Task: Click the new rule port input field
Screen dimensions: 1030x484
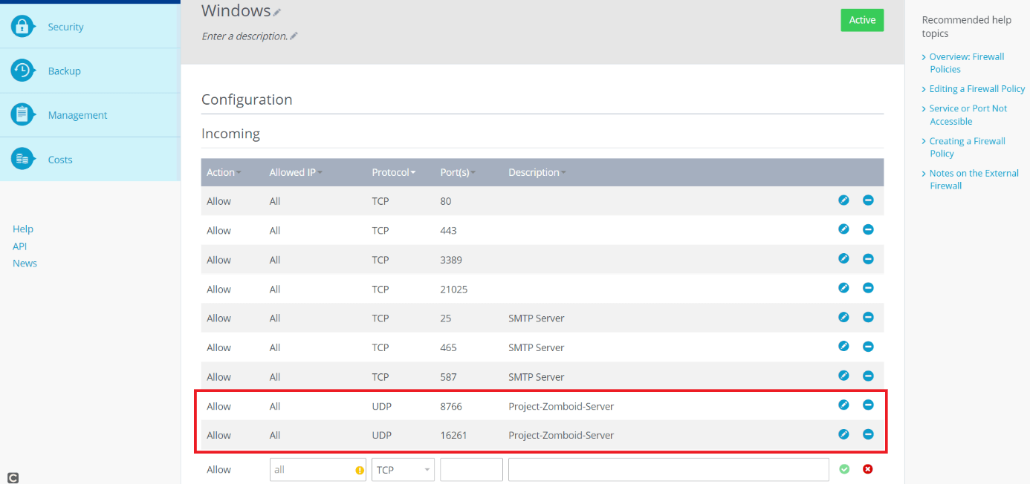Action: pos(471,470)
